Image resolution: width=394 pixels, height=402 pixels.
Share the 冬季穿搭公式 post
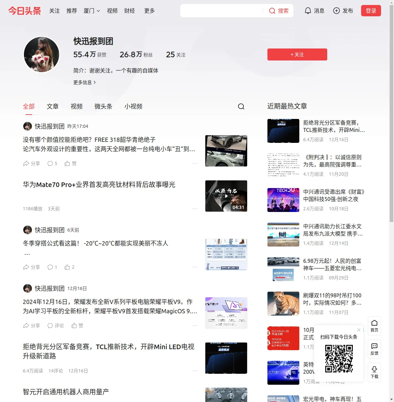32,267
